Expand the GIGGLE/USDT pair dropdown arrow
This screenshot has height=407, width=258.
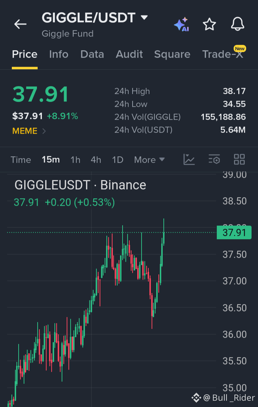144,18
